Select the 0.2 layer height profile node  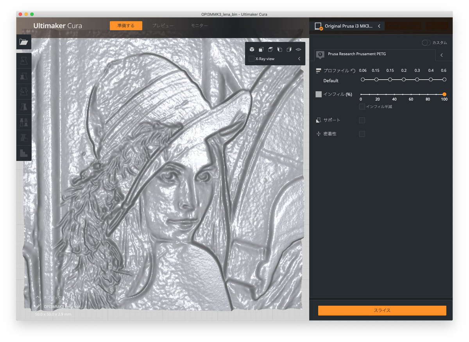(x=404, y=79)
